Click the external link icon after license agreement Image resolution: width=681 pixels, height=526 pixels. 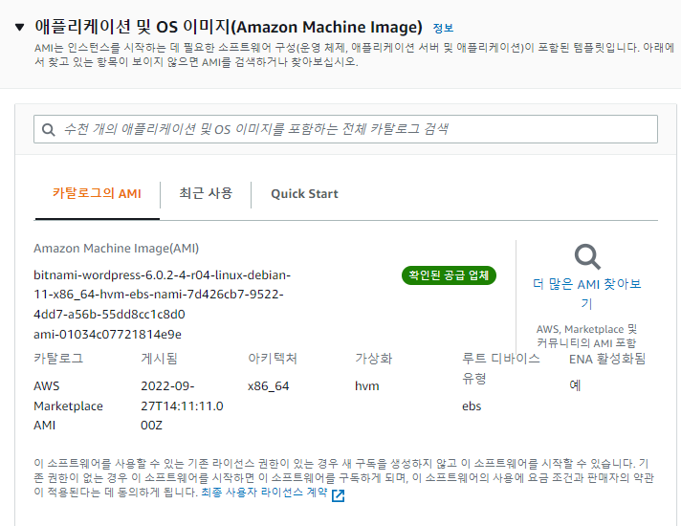coord(338,495)
